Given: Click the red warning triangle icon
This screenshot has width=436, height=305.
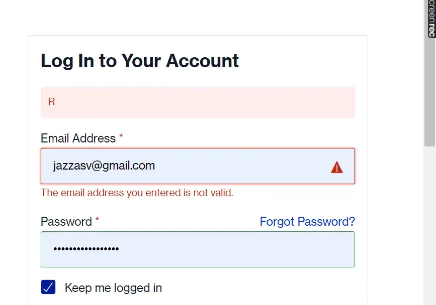Looking at the screenshot, I should (x=336, y=167).
